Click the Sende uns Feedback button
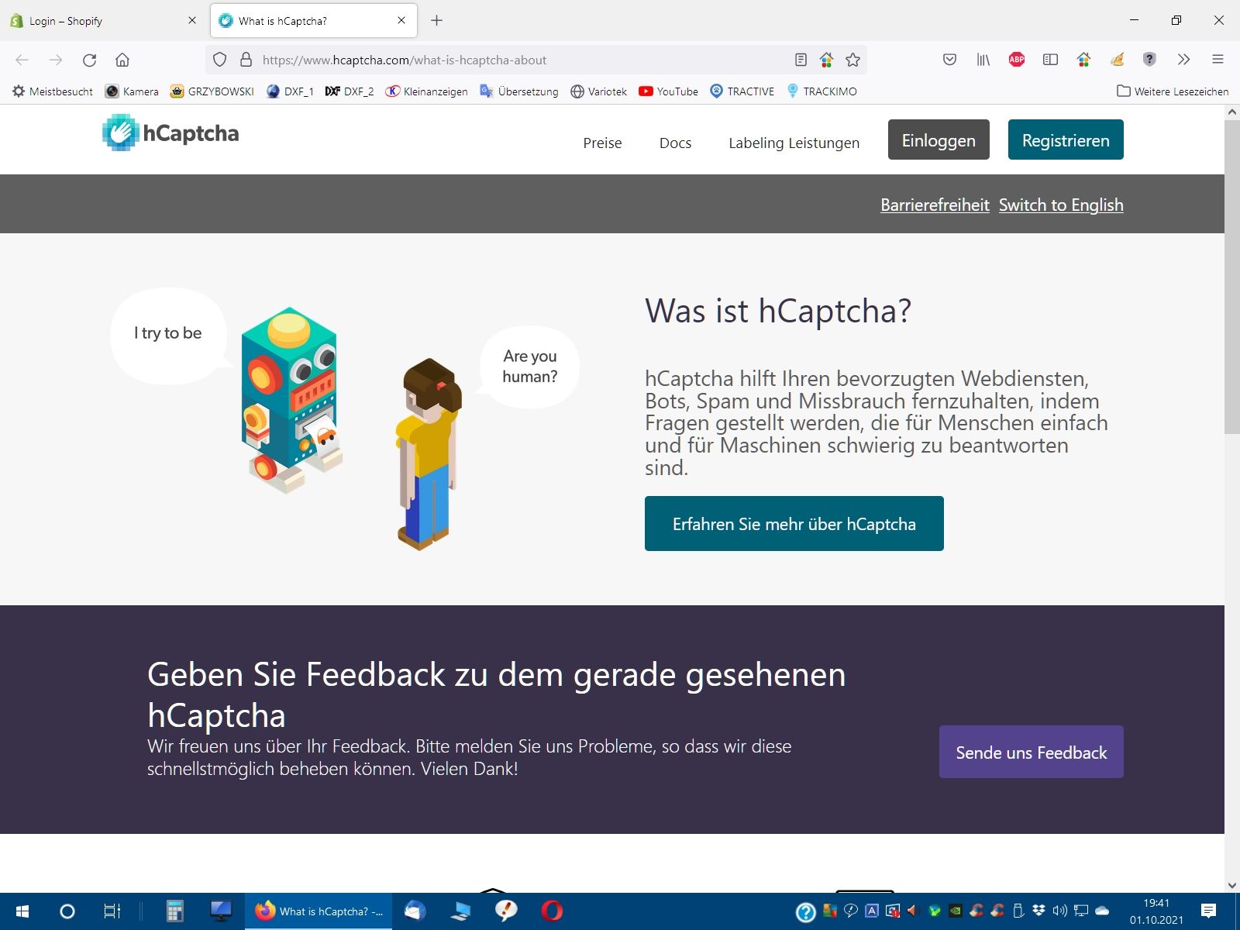 (1032, 752)
